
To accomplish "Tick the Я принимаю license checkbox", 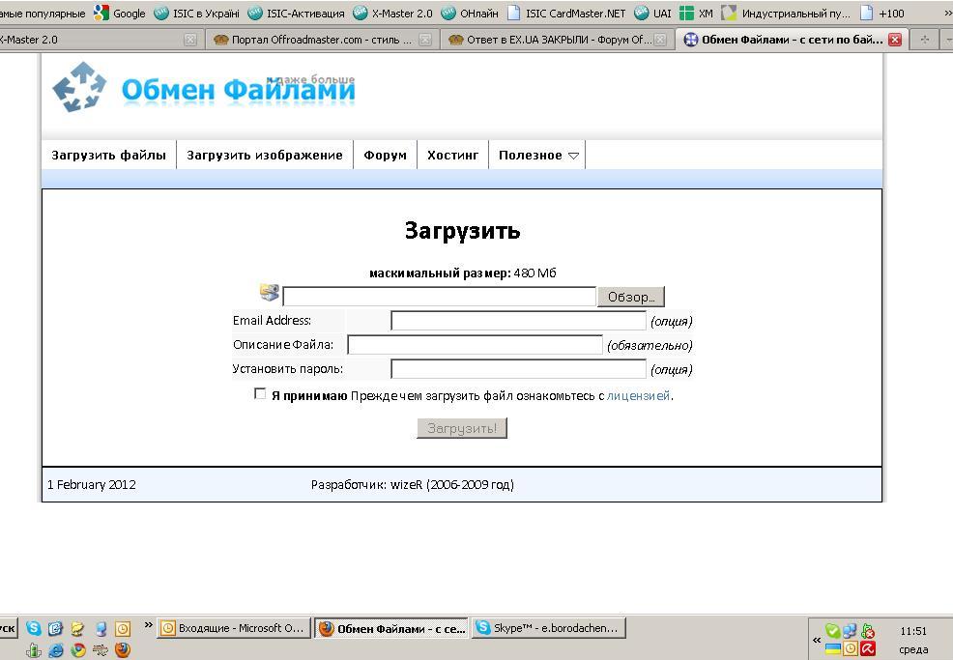I will coord(260,394).
